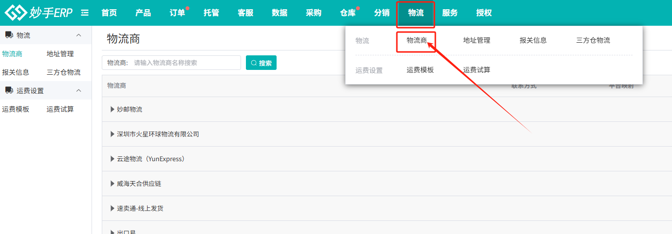The image size is (672, 234).
Task: Expand the 妙邮物流 row triangle
Action: tap(112, 109)
